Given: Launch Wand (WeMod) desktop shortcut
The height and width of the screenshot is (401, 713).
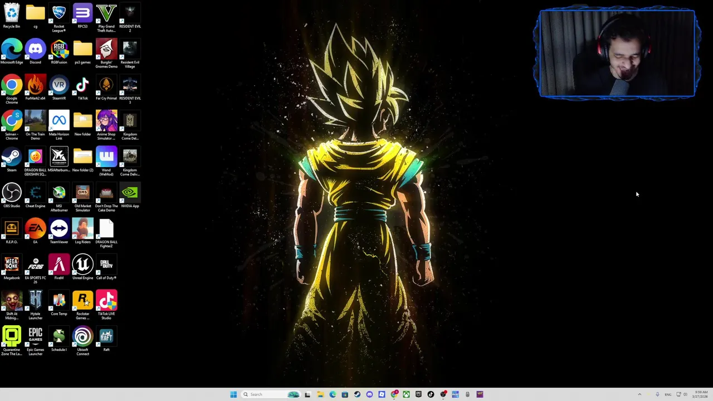Looking at the screenshot, I should click(106, 162).
